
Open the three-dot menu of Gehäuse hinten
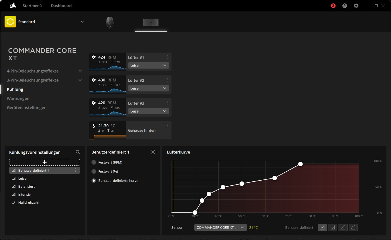point(167,126)
